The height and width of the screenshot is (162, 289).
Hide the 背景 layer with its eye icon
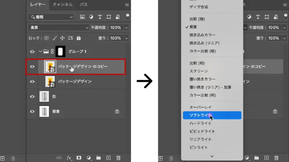[x=32, y=111]
